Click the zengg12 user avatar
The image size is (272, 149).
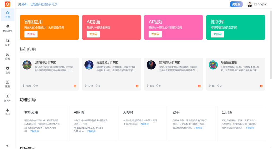249,4
